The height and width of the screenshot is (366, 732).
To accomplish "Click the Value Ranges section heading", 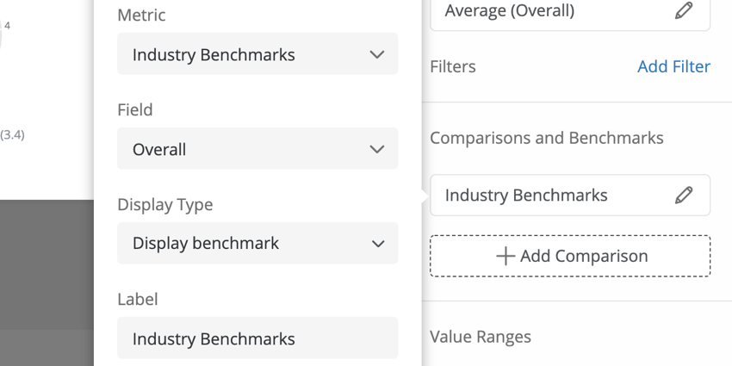I will click(x=481, y=337).
